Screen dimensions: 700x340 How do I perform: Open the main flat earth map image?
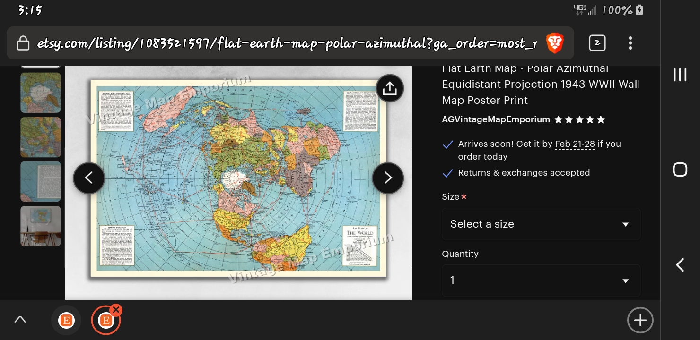[238, 178]
